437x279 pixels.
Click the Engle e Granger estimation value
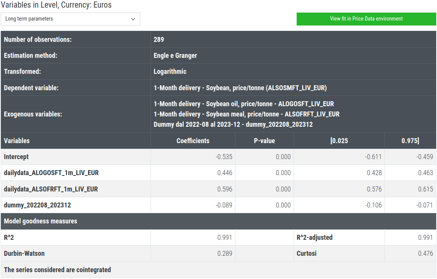click(x=175, y=56)
